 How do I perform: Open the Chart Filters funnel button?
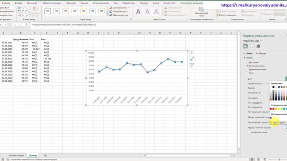191,65
